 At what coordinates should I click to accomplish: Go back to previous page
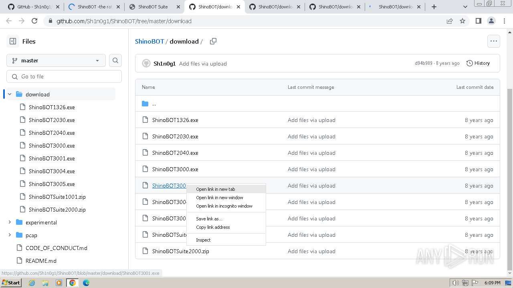[x=9, y=21]
